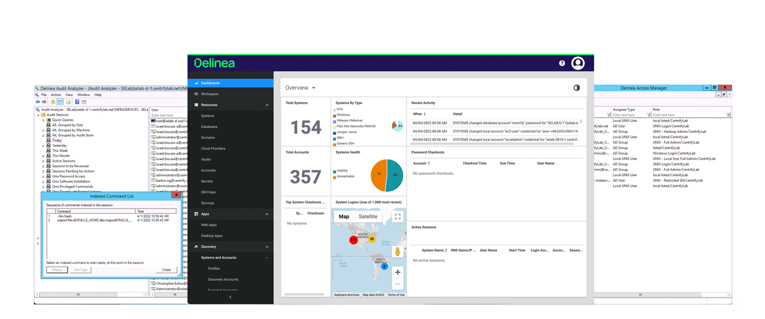Click filter icon of Role column

[x=728, y=115]
